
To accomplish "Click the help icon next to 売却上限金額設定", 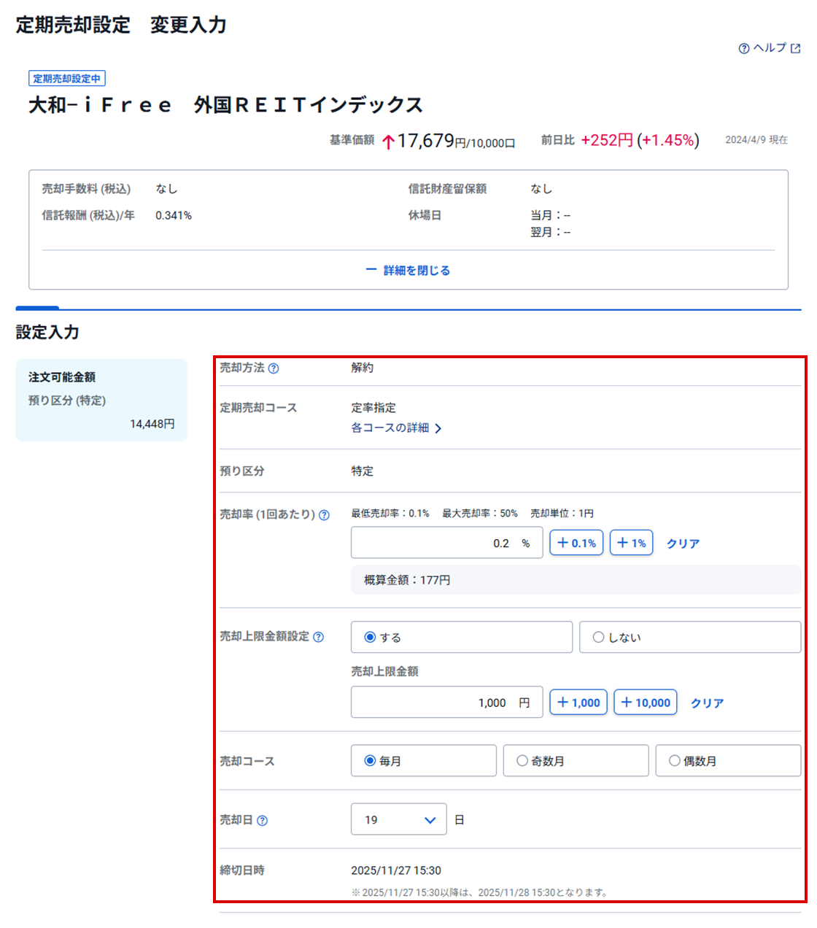I will (x=319, y=637).
